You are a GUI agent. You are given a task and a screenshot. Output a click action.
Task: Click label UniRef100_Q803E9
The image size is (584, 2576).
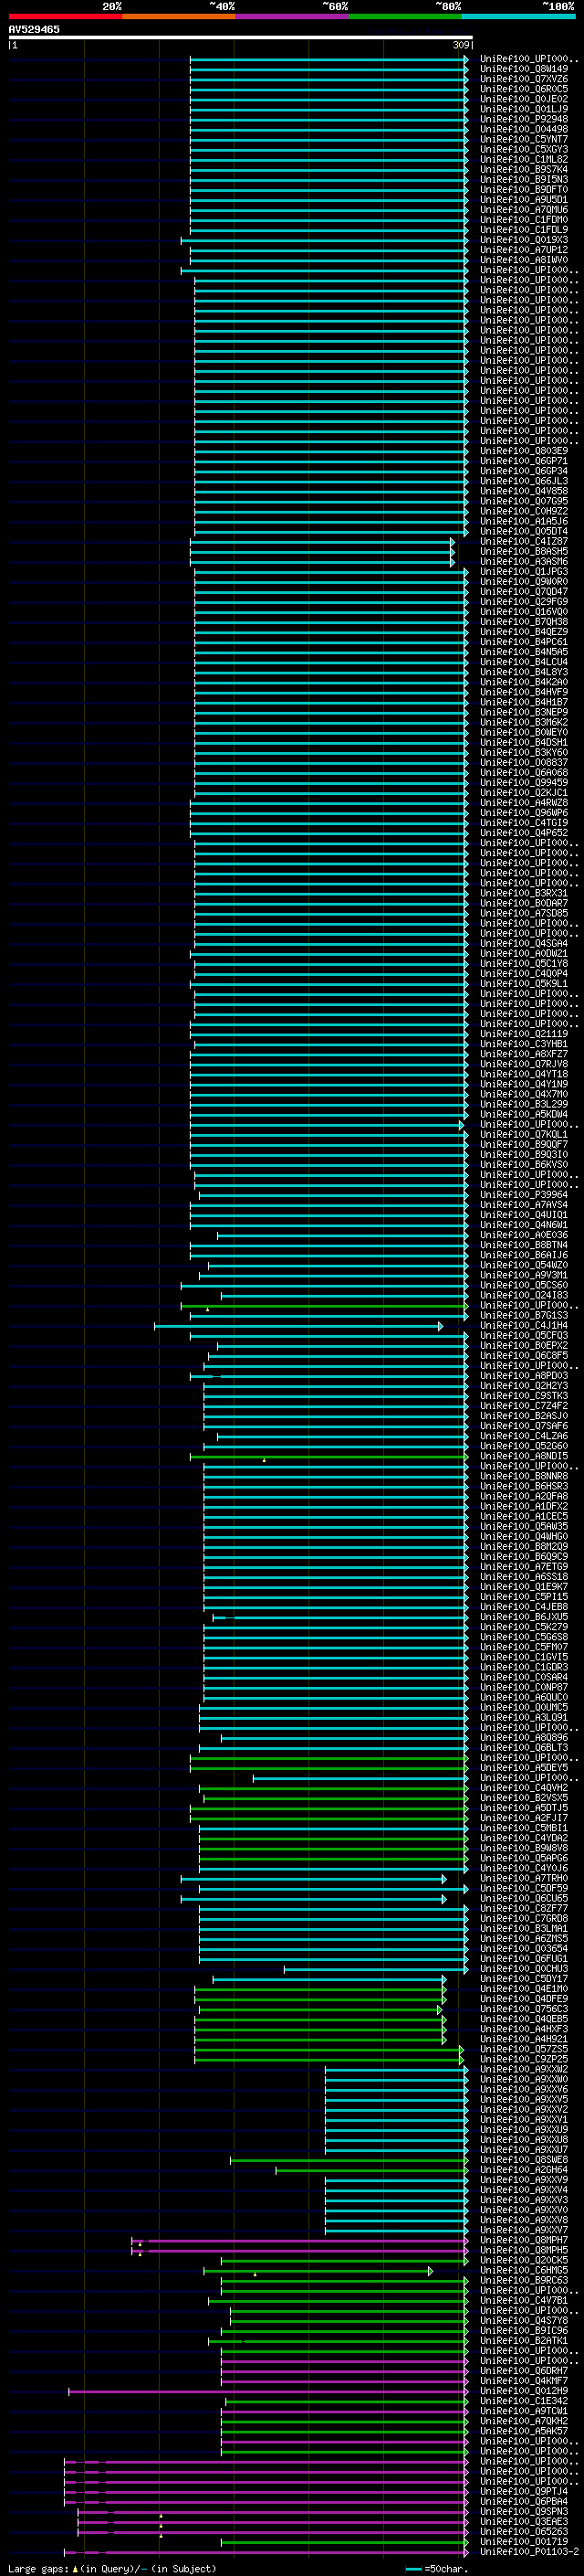click(523, 451)
